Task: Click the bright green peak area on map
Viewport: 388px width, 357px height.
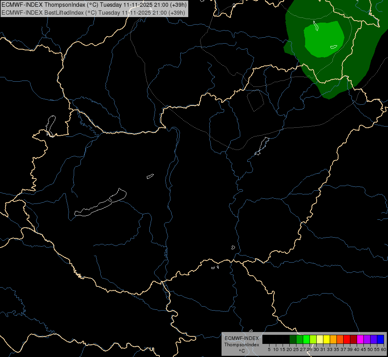Action: pos(324,39)
